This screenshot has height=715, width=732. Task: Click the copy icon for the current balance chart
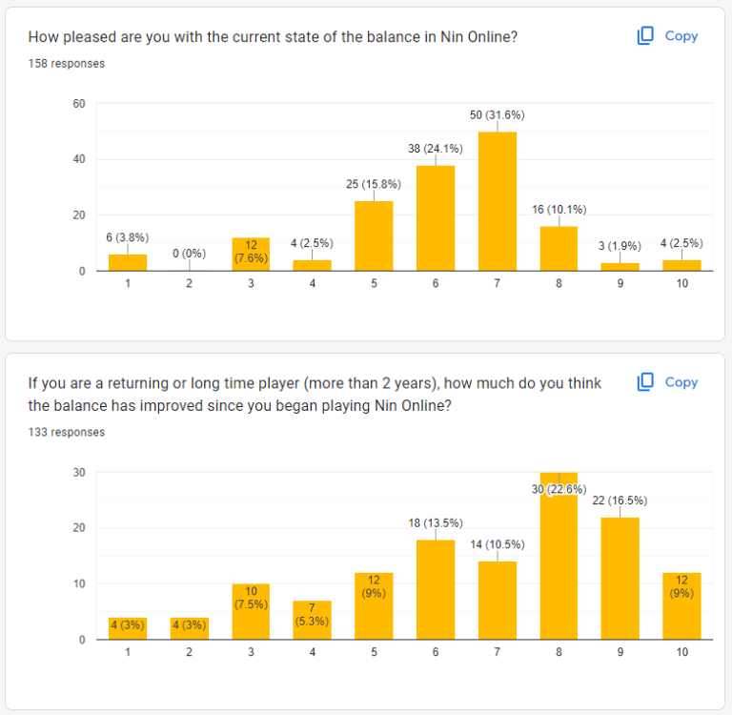[x=645, y=36]
